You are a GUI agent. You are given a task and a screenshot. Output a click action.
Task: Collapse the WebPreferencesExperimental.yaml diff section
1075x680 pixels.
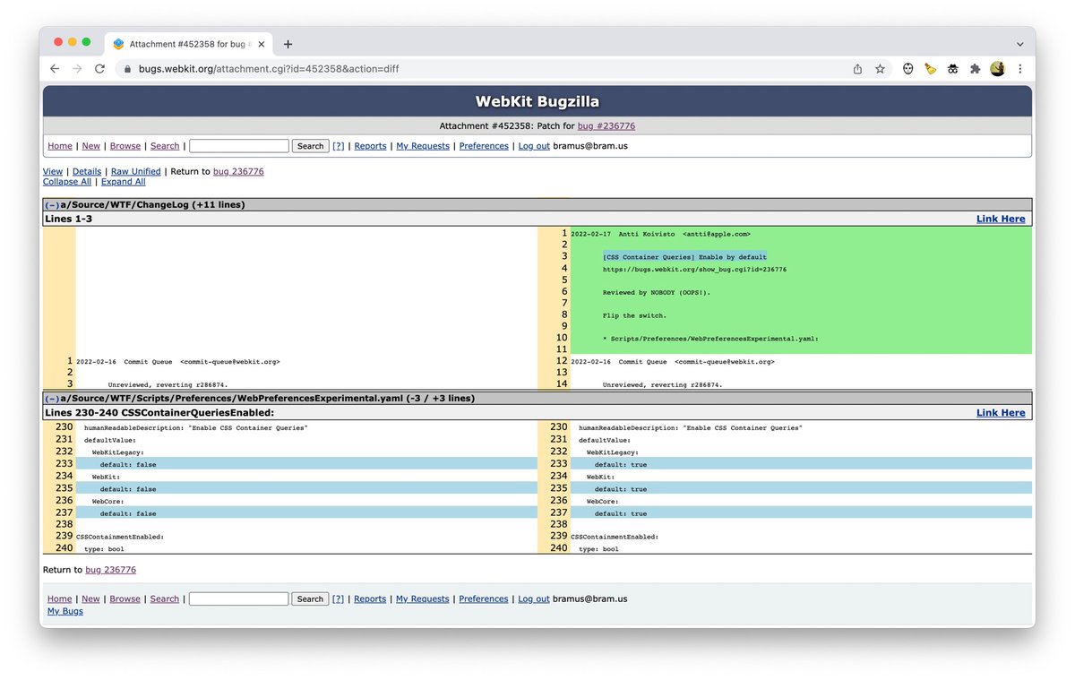click(x=52, y=398)
